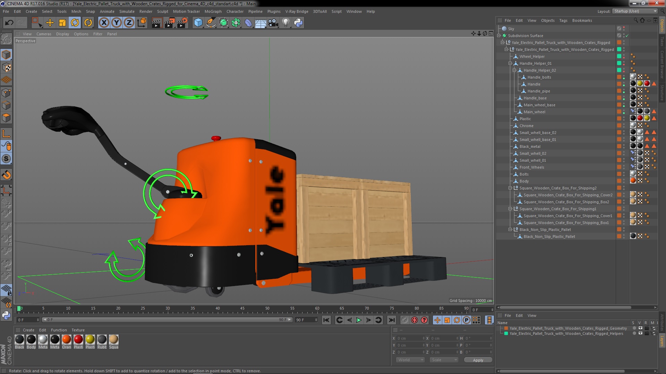Toggle visibility dots for Chrome object

[x=624, y=126]
